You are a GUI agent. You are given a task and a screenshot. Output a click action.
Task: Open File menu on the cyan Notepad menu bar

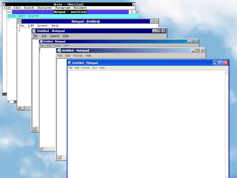12,16
